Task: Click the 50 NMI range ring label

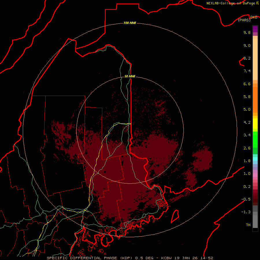Action: (130, 76)
